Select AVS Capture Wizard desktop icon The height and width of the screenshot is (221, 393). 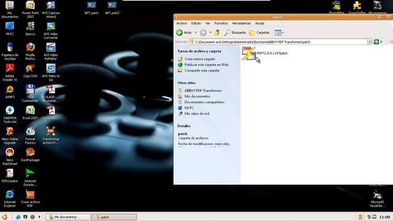tap(50, 10)
